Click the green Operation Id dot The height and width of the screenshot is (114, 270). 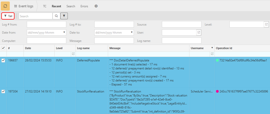click(x=217, y=60)
